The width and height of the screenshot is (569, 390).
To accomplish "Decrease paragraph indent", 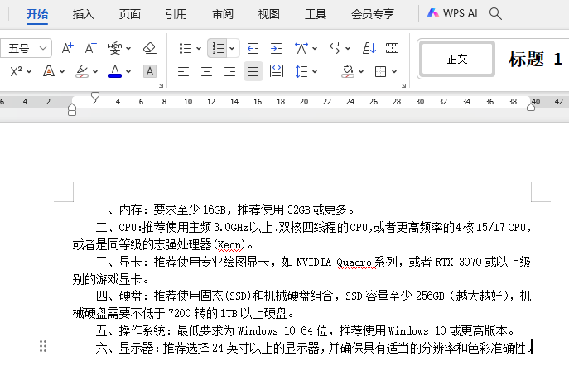I will (x=253, y=48).
